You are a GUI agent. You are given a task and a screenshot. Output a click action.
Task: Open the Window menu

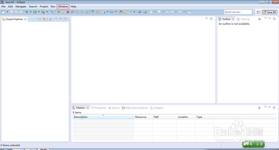point(63,7)
